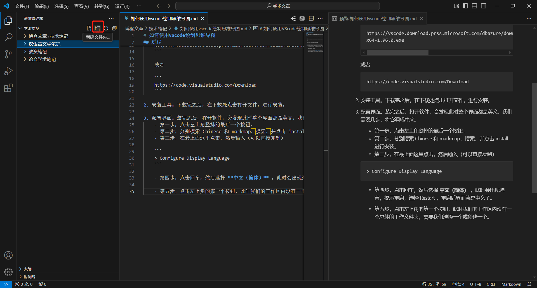This screenshot has height=288, width=537.
Task: Open the 编辑(E) menu
Action: [41, 6]
